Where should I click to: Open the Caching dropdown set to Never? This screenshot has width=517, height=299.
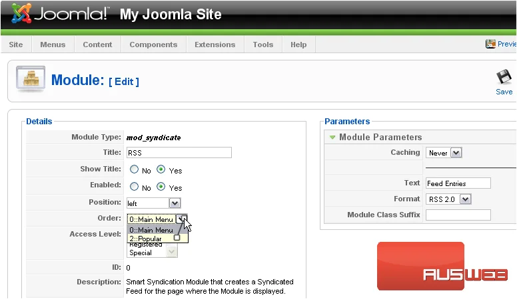pyautogui.click(x=444, y=153)
